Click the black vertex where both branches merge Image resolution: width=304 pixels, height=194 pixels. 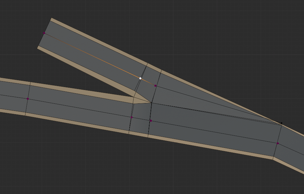pyautogui.click(x=281, y=123)
